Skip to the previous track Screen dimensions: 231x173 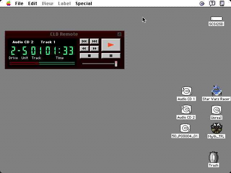pos(84,41)
